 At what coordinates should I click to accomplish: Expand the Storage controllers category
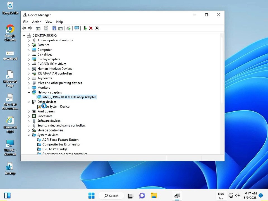pyautogui.click(x=29, y=130)
